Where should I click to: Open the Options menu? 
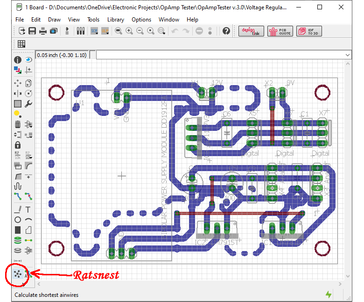point(141,20)
